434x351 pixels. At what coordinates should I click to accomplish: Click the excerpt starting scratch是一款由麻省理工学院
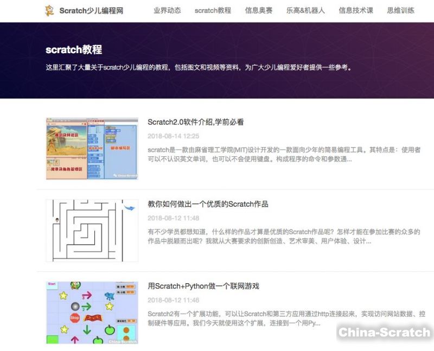pyautogui.click(x=284, y=155)
